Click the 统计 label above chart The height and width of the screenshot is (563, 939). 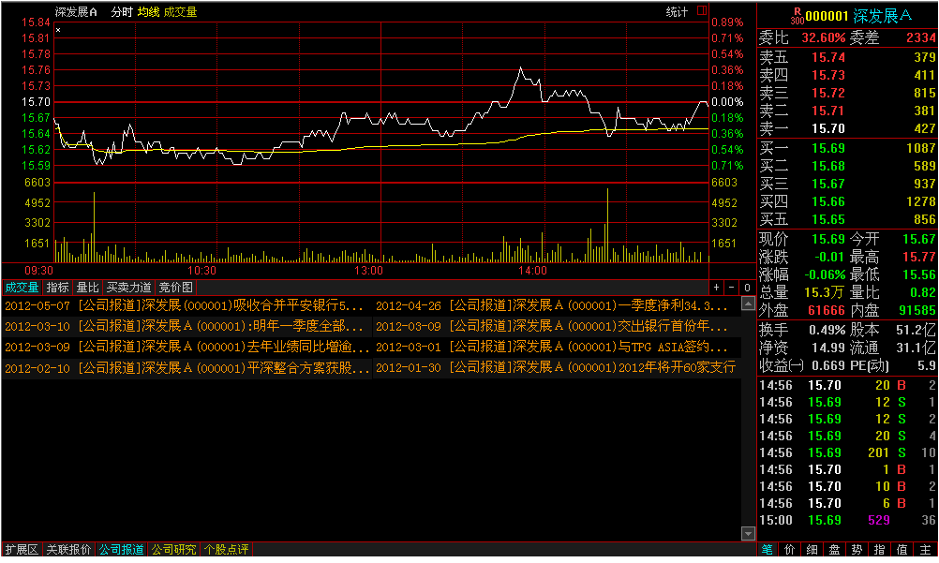coord(678,11)
